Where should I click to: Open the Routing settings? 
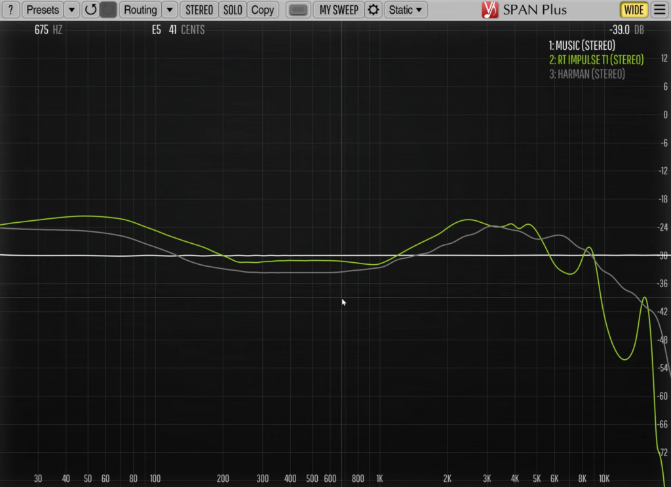[140, 9]
